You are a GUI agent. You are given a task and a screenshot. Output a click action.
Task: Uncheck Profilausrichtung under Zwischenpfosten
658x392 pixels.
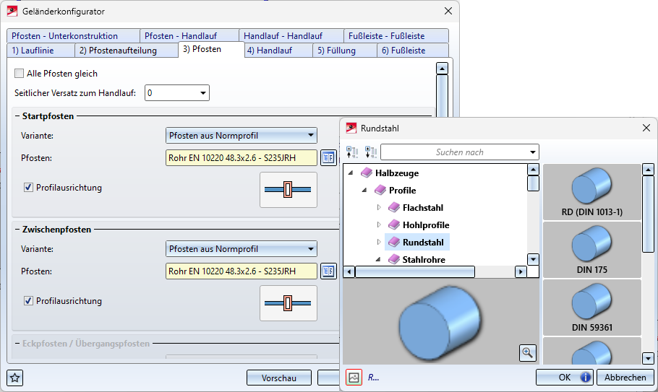[28, 301]
